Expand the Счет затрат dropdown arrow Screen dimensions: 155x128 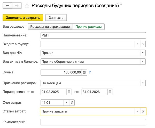pos(66,103)
